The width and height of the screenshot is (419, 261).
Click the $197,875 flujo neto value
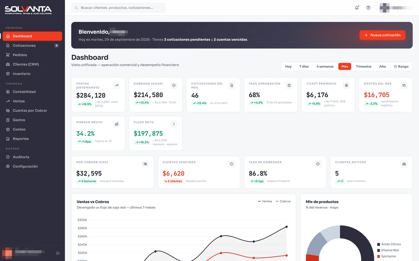click(x=148, y=134)
